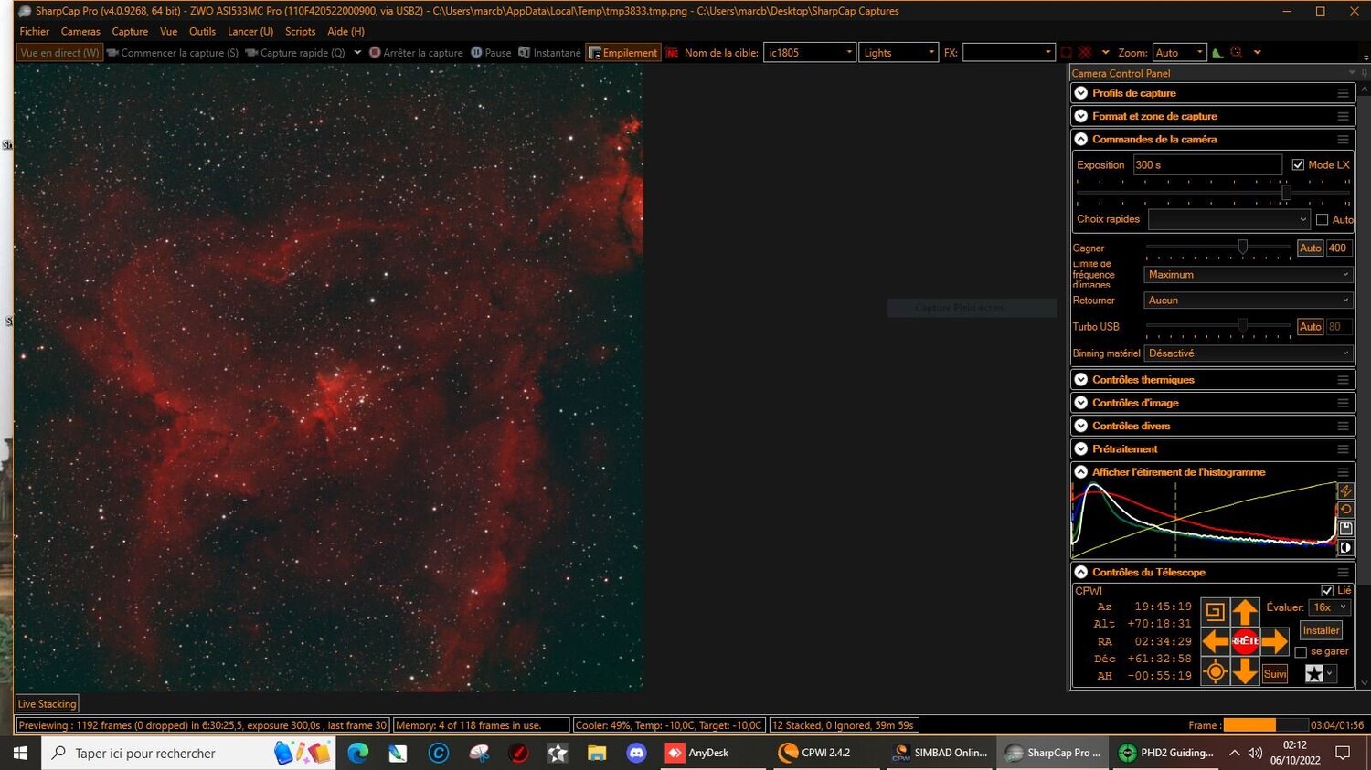Image resolution: width=1371 pixels, height=770 pixels.
Task: Click the save icon beside the histogram
Action: point(1345,528)
